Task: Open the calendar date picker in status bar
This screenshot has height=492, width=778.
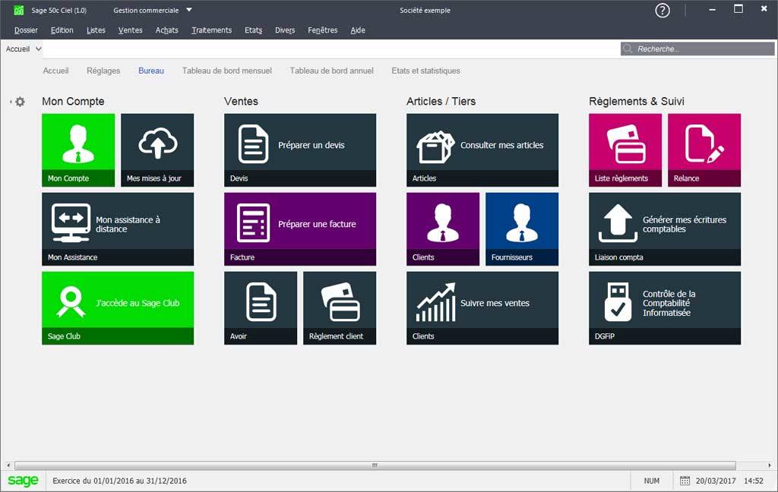Action: [685, 481]
